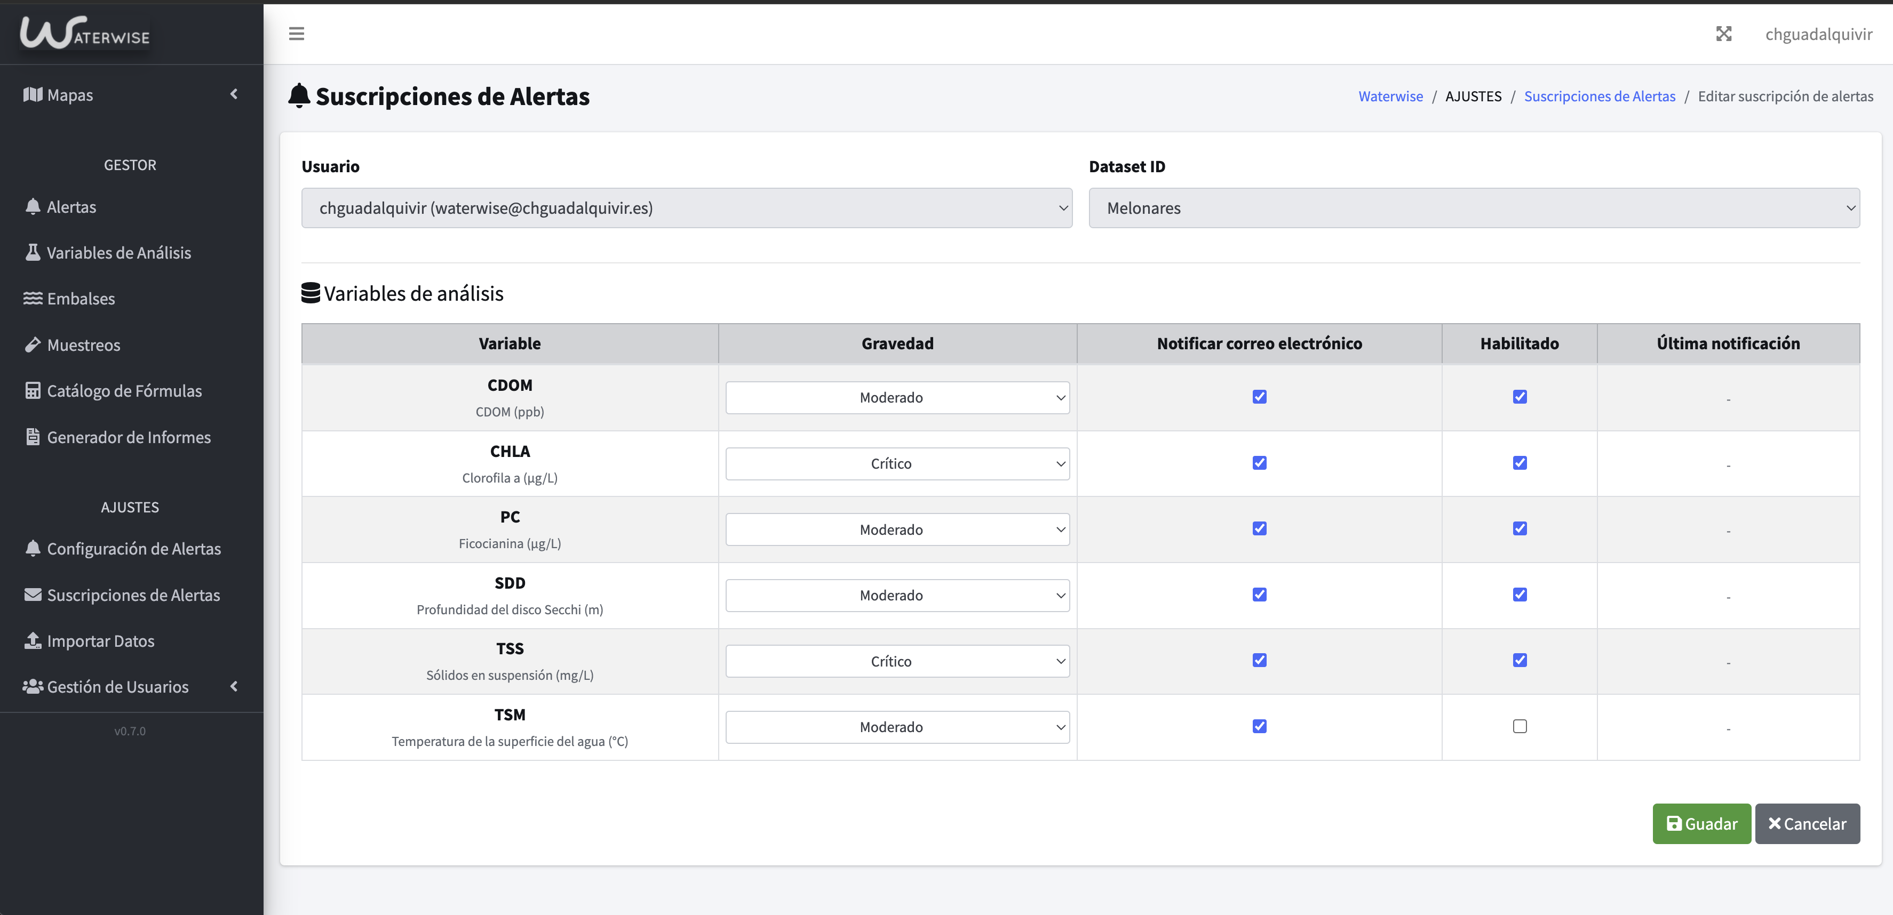Click the Cancelar button
This screenshot has height=915, width=1893.
coord(1807,823)
